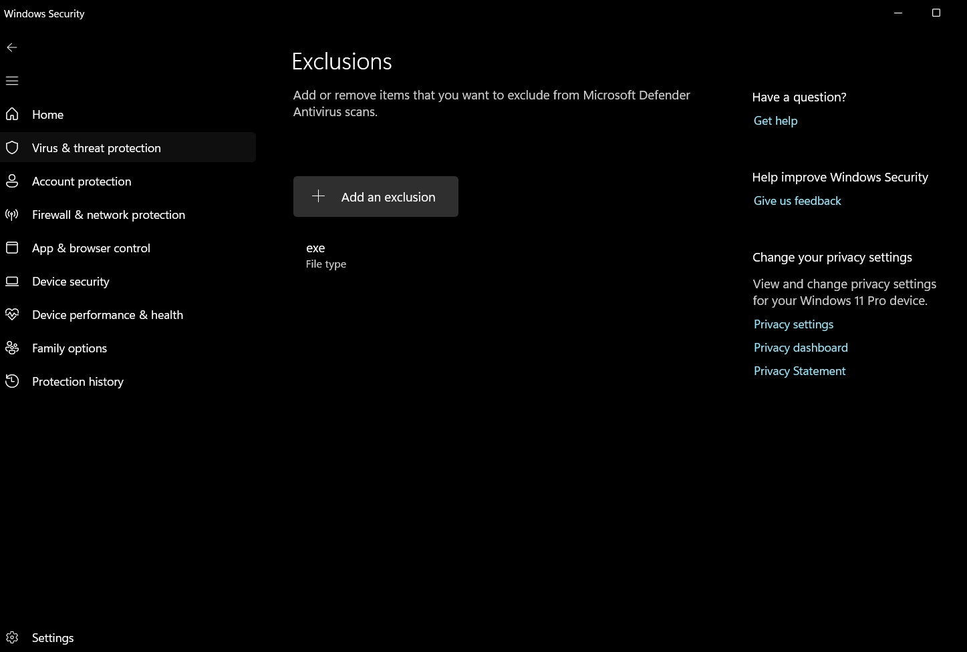Open the Privacy Statement link
This screenshot has height=652, width=967.
point(799,370)
